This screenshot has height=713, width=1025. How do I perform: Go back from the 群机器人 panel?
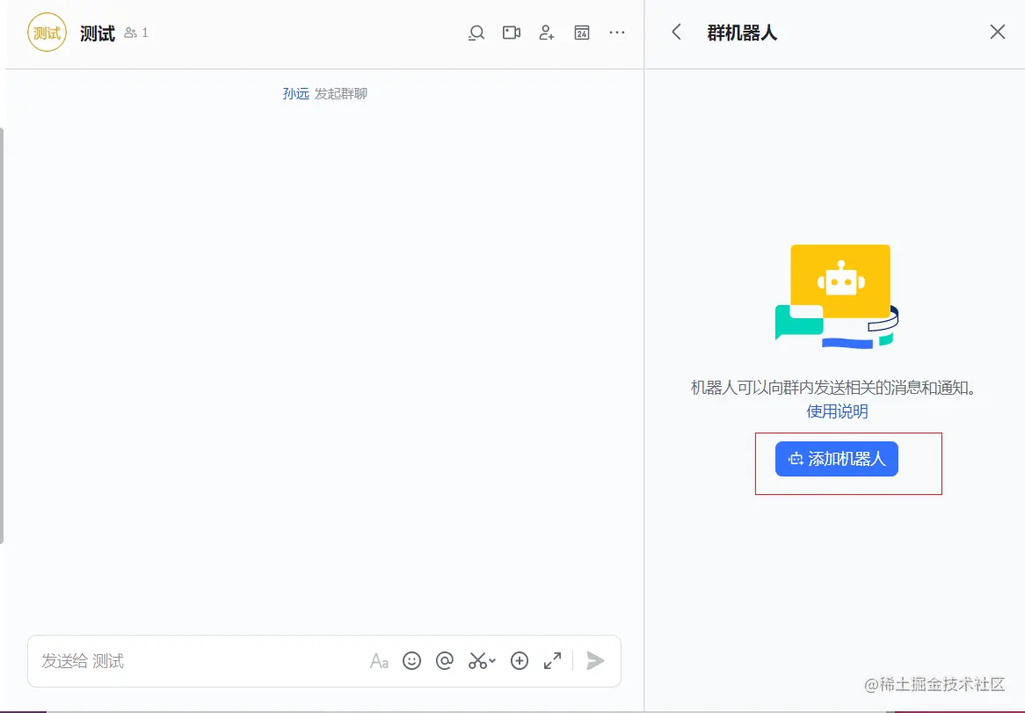click(677, 32)
